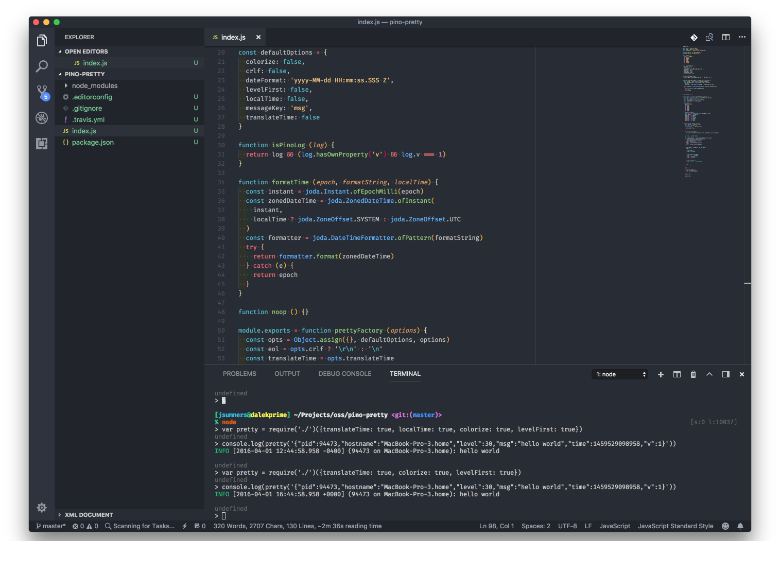Screen dimensions: 780x573
Task: Create a new terminal with the plus icon
Action: pos(661,374)
